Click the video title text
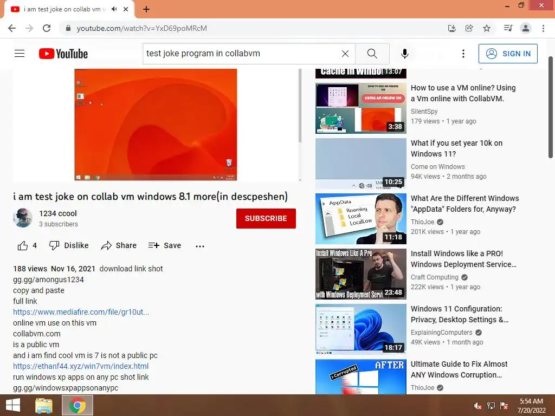The width and height of the screenshot is (555, 416). tap(151, 196)
